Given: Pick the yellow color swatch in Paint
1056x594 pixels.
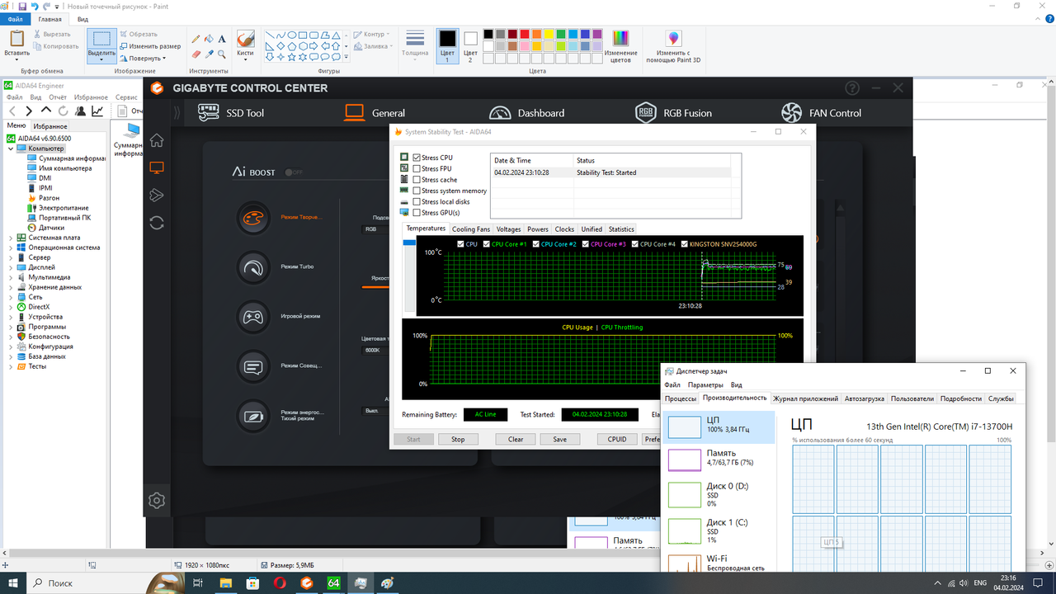Looking at the screenshot, I should tap(549, 34).
